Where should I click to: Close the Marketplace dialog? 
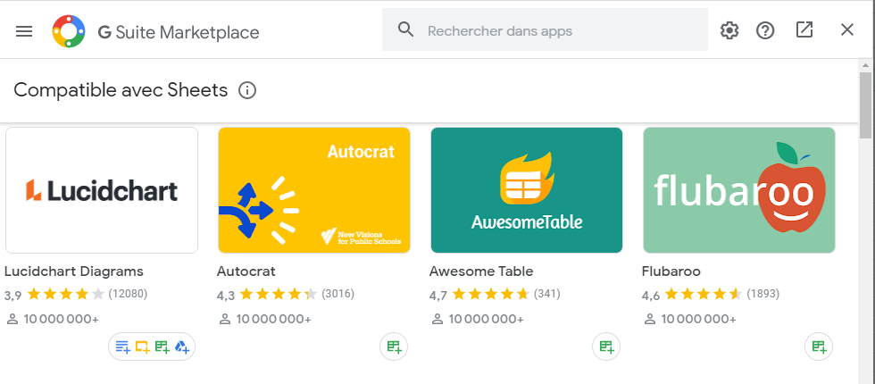(847, 30)
